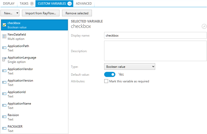
Task: Click the ApplicationVersion text icon
Action: [4, 83]
